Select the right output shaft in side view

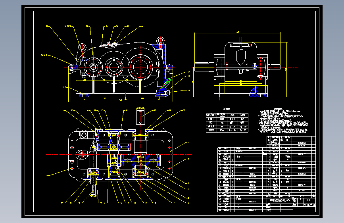(274, 67)
